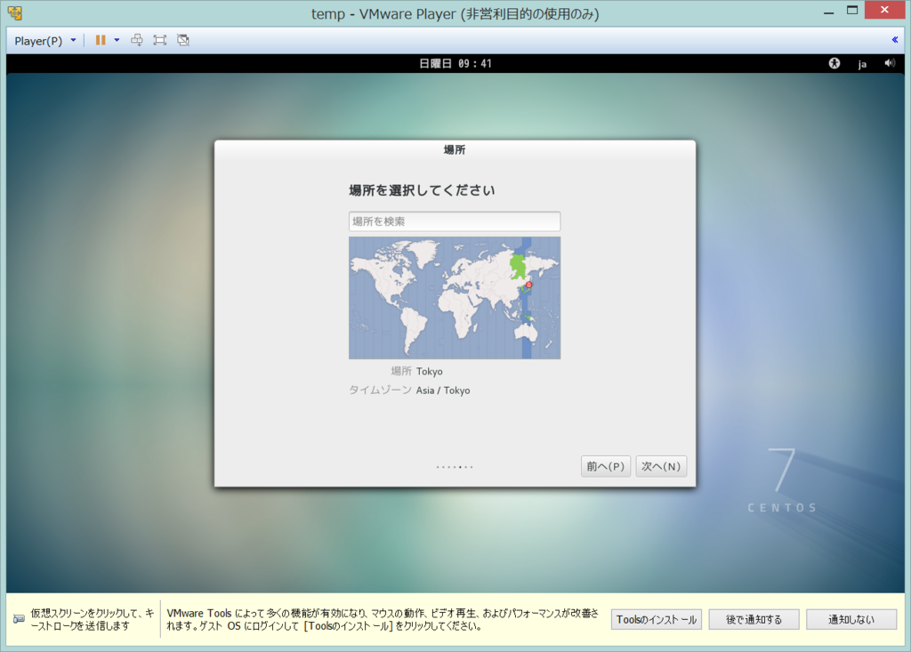Click the keyboard hint icon in status bar
This screenshot has height=652, width=911.
coord(20,619)
